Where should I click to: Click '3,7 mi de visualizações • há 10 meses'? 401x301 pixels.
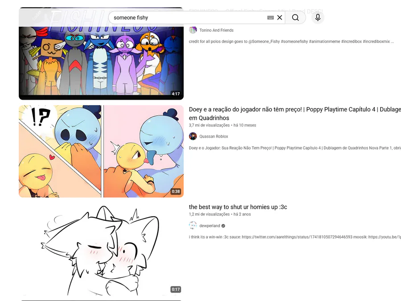point(222,125)
